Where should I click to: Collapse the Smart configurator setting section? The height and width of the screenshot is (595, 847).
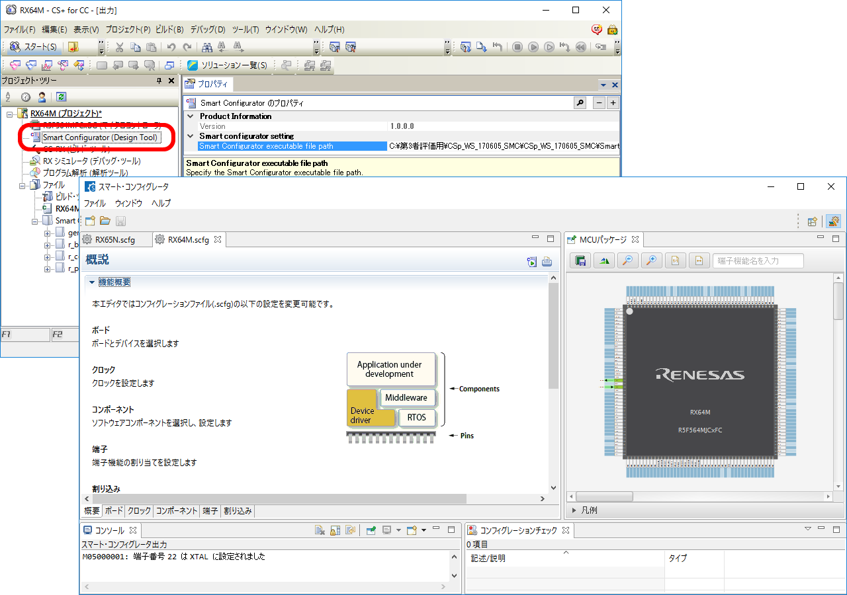191,136
